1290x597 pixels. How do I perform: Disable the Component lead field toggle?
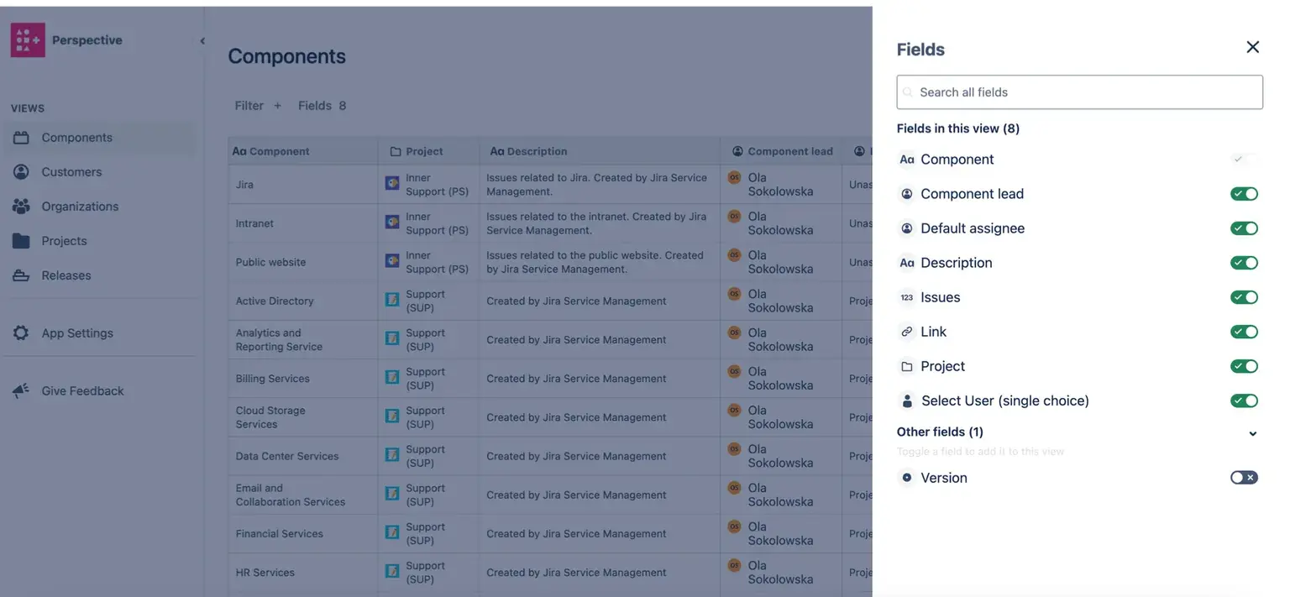[1244, 194]
